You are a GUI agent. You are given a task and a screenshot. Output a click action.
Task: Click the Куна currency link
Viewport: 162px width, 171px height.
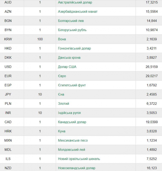(62, 131)
